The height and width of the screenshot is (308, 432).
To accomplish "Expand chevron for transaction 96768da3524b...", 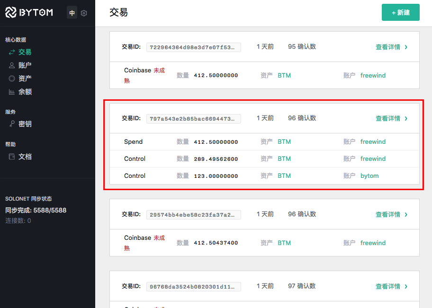I will 406,287.
